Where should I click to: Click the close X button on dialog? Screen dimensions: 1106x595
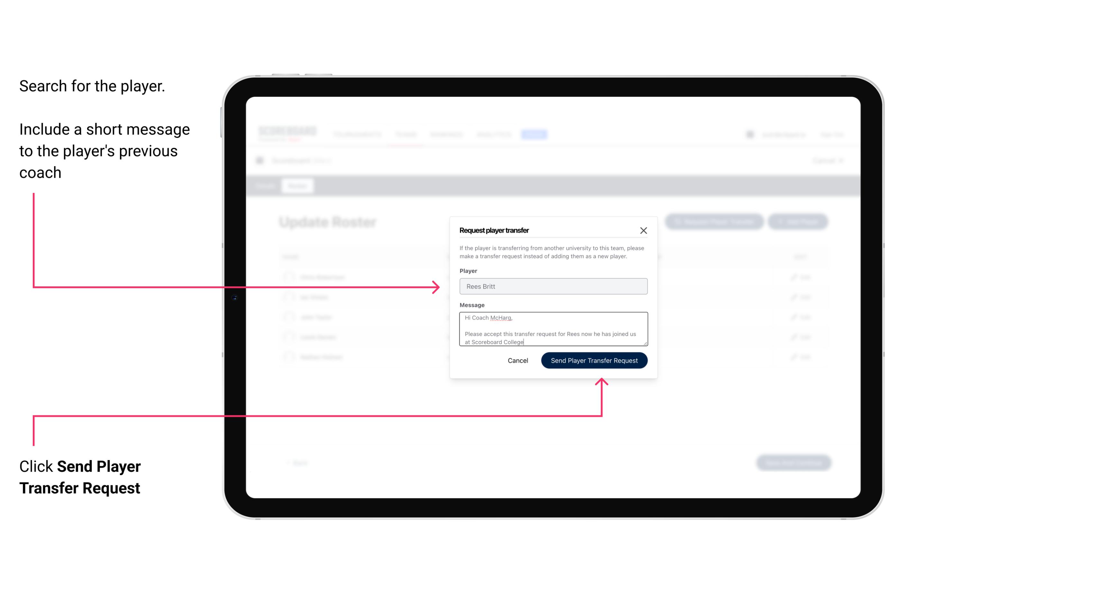(644, 230)
